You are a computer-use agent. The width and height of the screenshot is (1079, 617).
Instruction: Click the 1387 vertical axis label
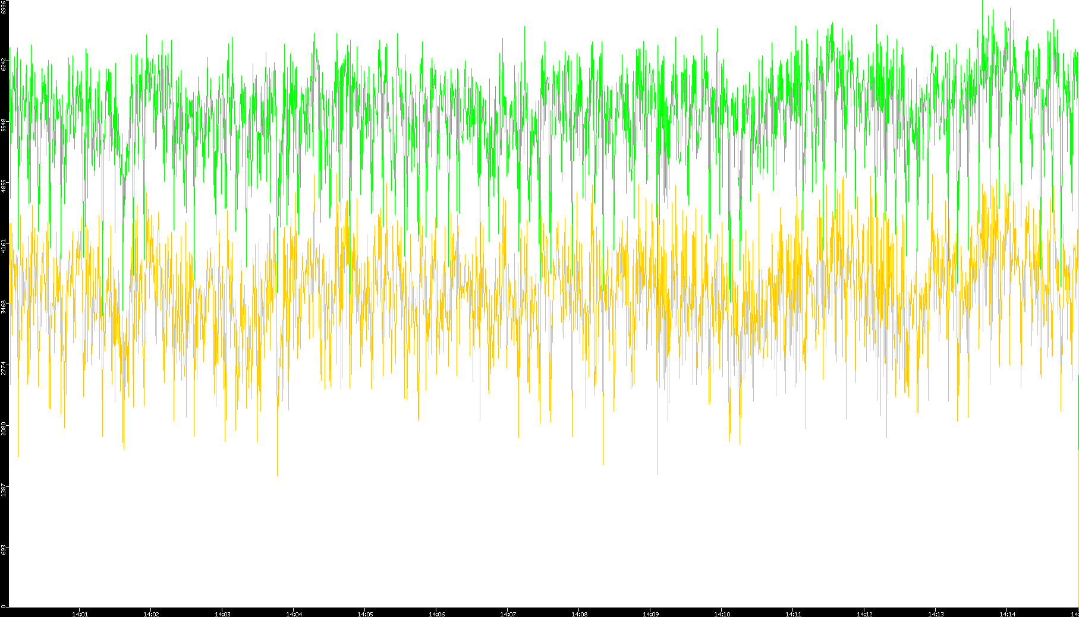4,489
